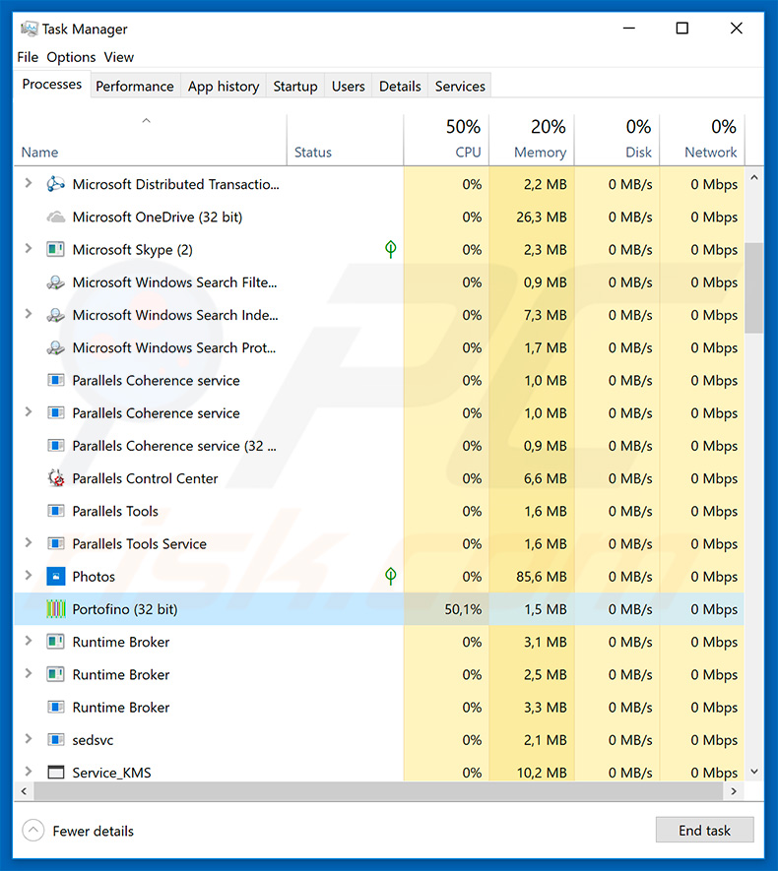Click the Parallels Tools Service icon
The image size is (778, 871).
[x=55, y=544]
